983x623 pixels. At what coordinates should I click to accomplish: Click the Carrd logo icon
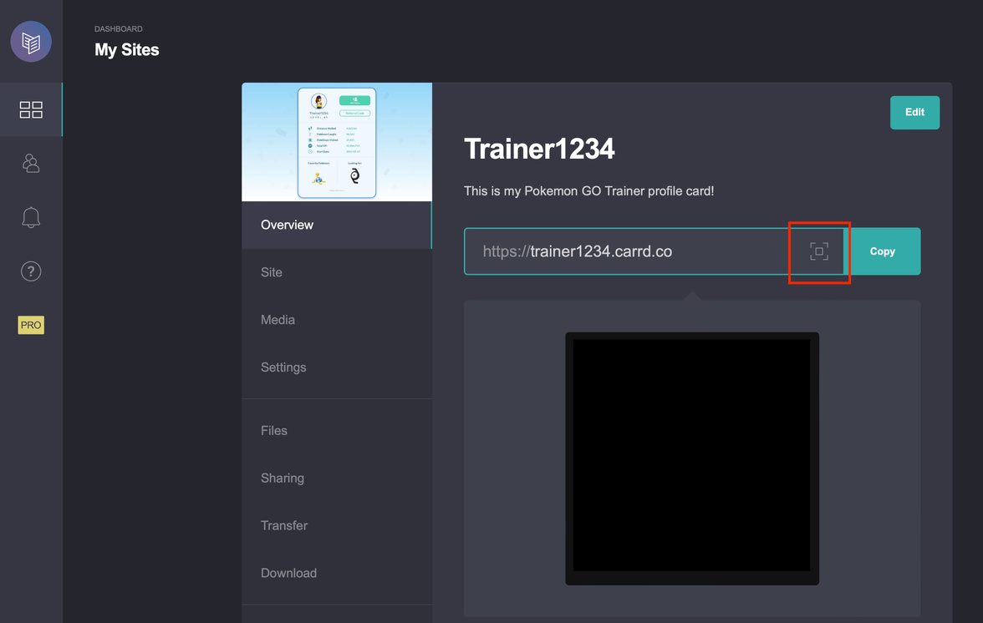[x=31, y=42]
